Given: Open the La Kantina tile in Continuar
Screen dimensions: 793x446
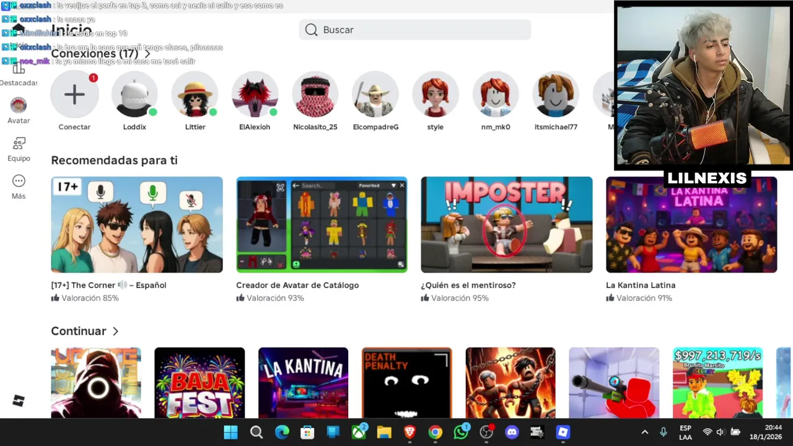Looking at the screenshot, I should pyautogui.click(x=303, y=383).
